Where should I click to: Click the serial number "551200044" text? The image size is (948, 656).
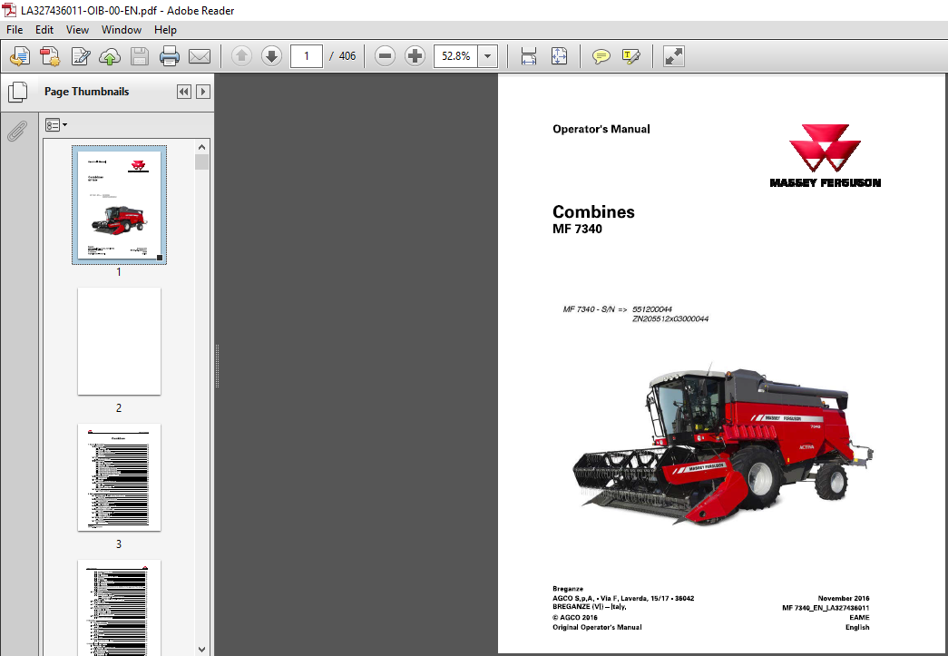[651, 309]
